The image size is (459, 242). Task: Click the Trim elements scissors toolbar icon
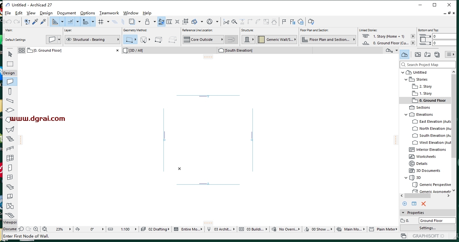[x=226, y=22]
